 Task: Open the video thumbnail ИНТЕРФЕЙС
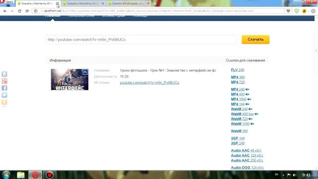(x=70, y=80)
